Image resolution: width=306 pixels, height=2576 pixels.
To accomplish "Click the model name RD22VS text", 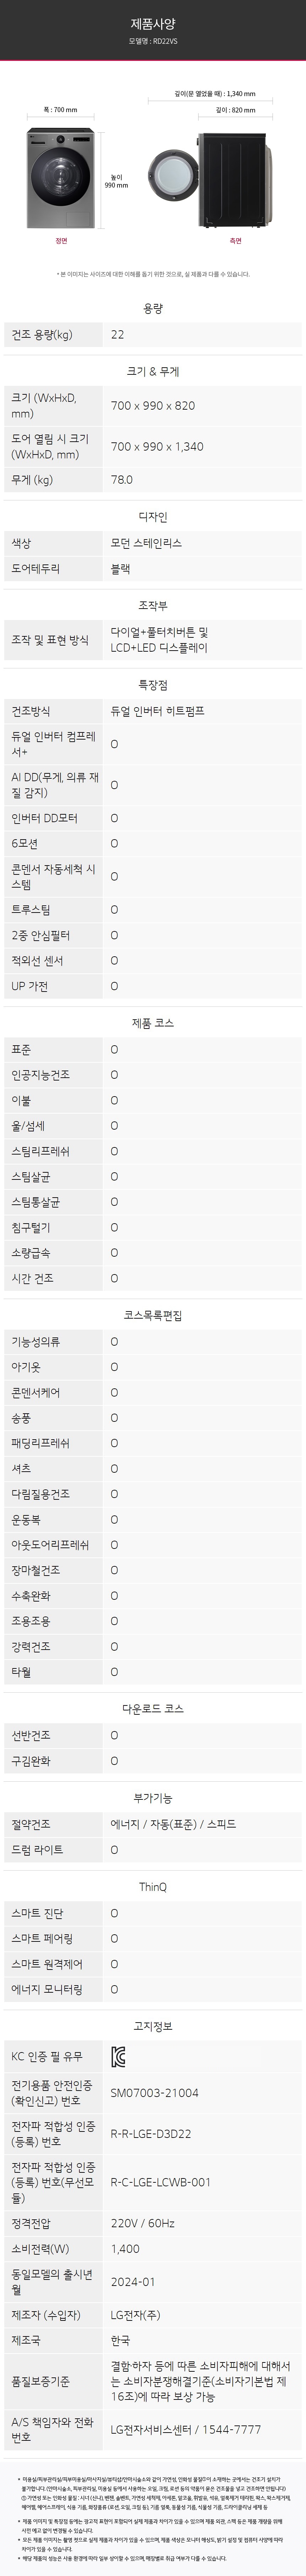I will [x=153, y=42].
